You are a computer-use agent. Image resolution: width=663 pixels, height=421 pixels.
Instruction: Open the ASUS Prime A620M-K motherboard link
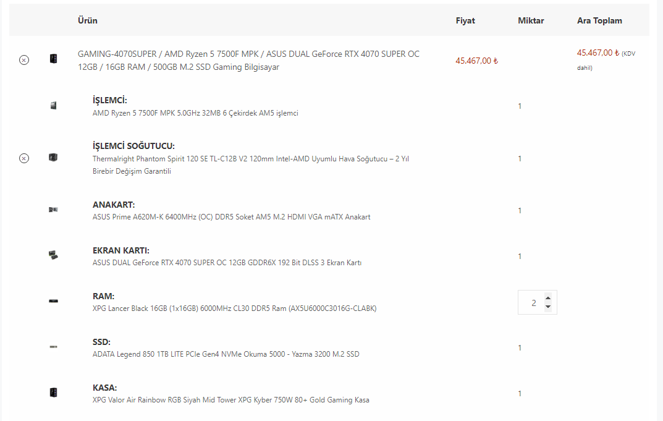231,216
